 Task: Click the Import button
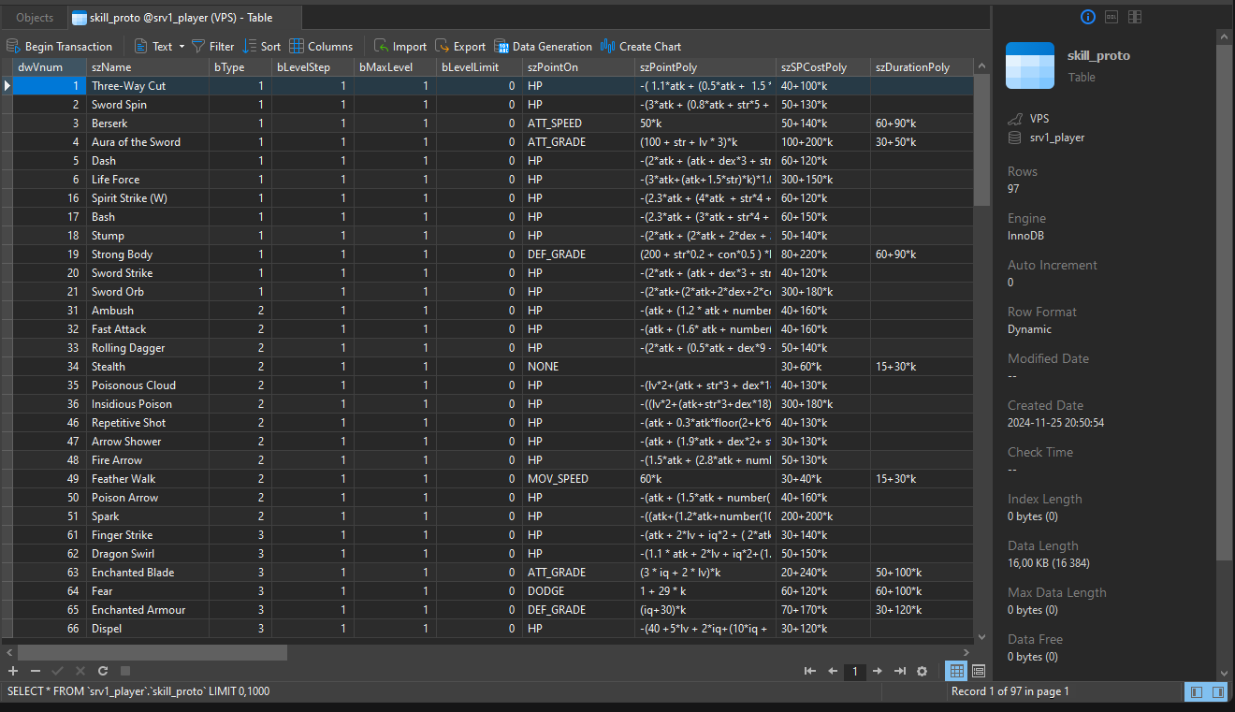coord(400,46)
